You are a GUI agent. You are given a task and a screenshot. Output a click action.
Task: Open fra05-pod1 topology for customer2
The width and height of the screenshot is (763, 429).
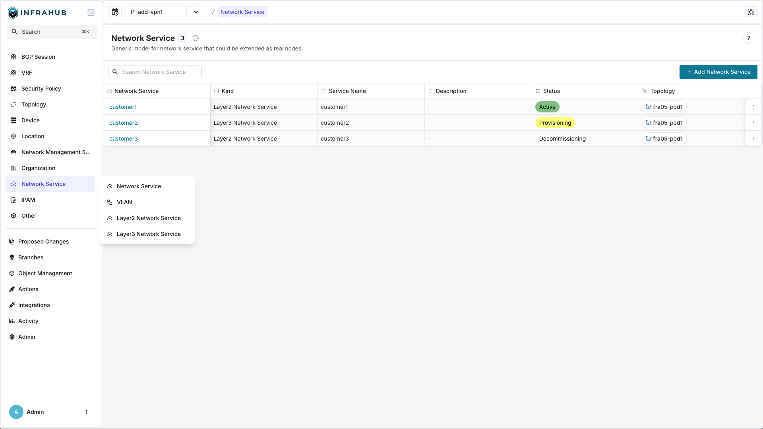[x=664, y=123]
